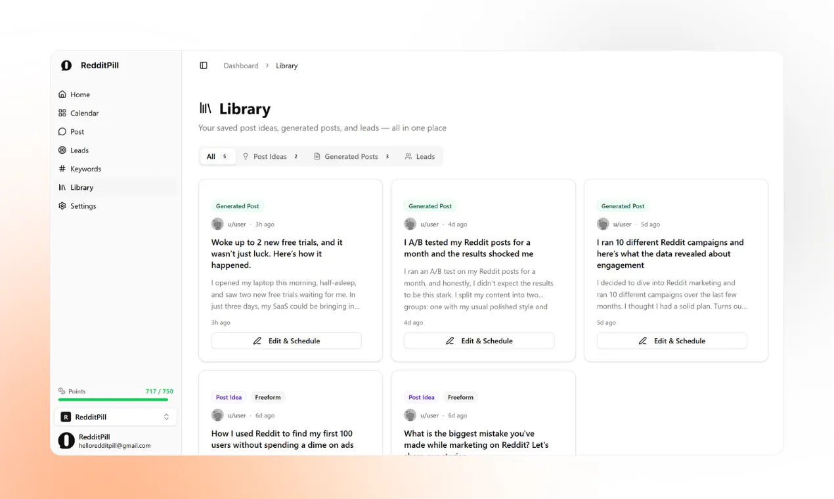Open the RedditPill workspace switcher dropdown
Screen dimensions: 834x499
pos(116,417)
